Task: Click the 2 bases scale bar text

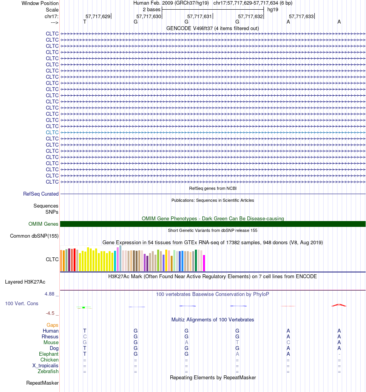Action: pyautogui.click(x=151, y=10)
